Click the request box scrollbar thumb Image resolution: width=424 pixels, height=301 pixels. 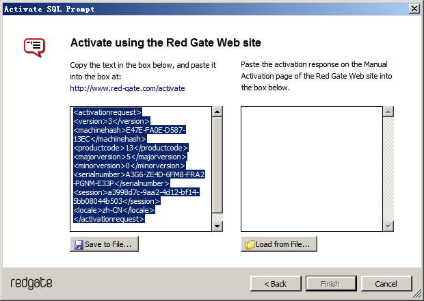(217, 165)
